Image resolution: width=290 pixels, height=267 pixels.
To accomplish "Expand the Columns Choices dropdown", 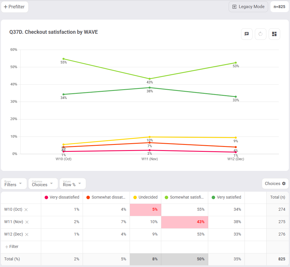I will 43,184.
